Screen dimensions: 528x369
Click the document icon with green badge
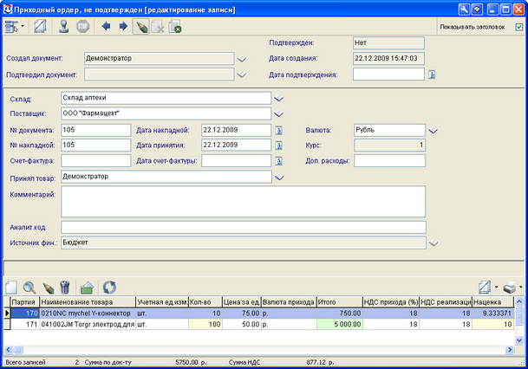click(175, 27)
